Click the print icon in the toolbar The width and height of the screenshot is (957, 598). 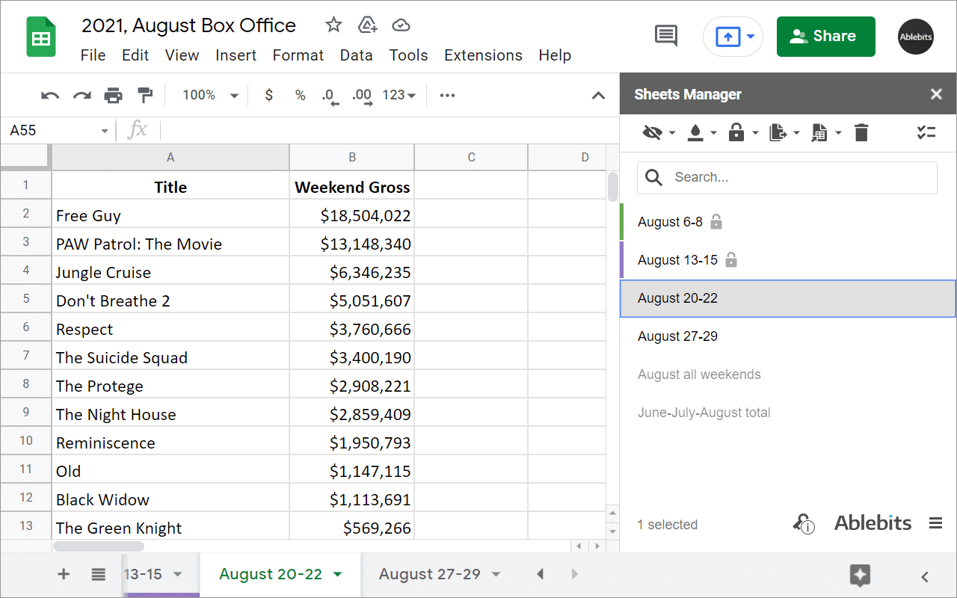tap(113, 95)
